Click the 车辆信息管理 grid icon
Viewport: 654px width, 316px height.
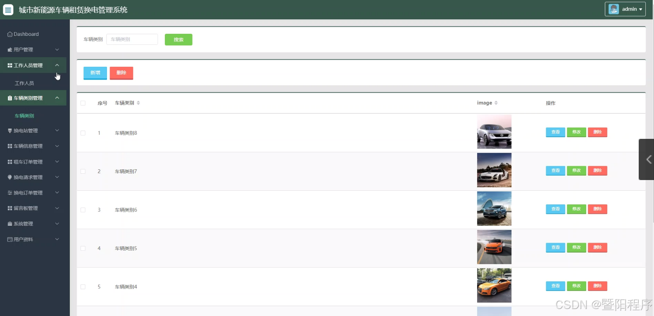(x=10, y=146)
